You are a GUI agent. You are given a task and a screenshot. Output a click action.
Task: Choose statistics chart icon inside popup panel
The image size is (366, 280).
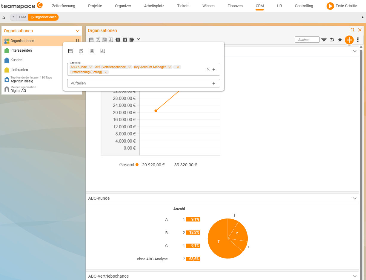pyautogui.click(x=103, y=51)
